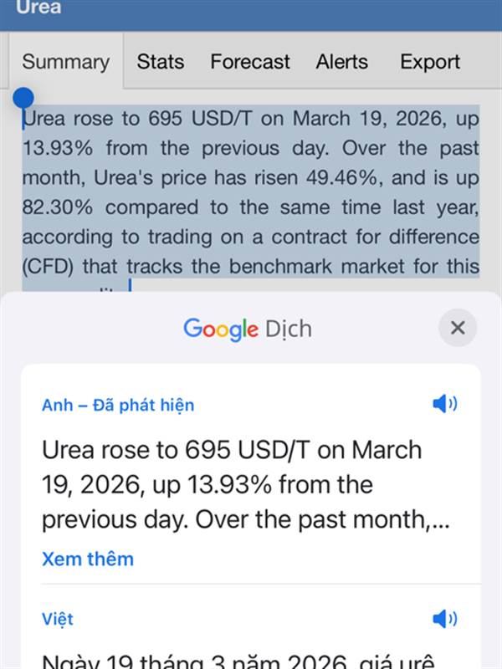The height and width of the screenshot is (669, 502).
Task: Play audio for the English source text
Action: 445,404
